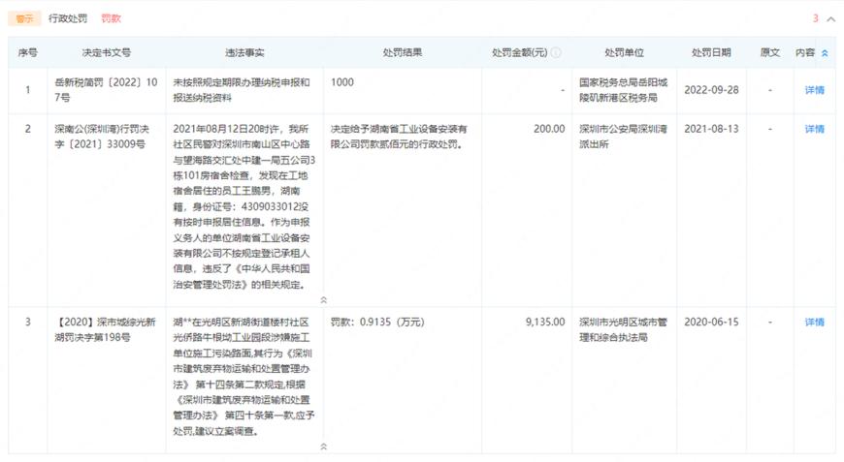The width and height of the screenshot is (844, 462).
Task: Click document number 岳新税简罚〔2022〕107号
Action: click(x=106, y=90)
